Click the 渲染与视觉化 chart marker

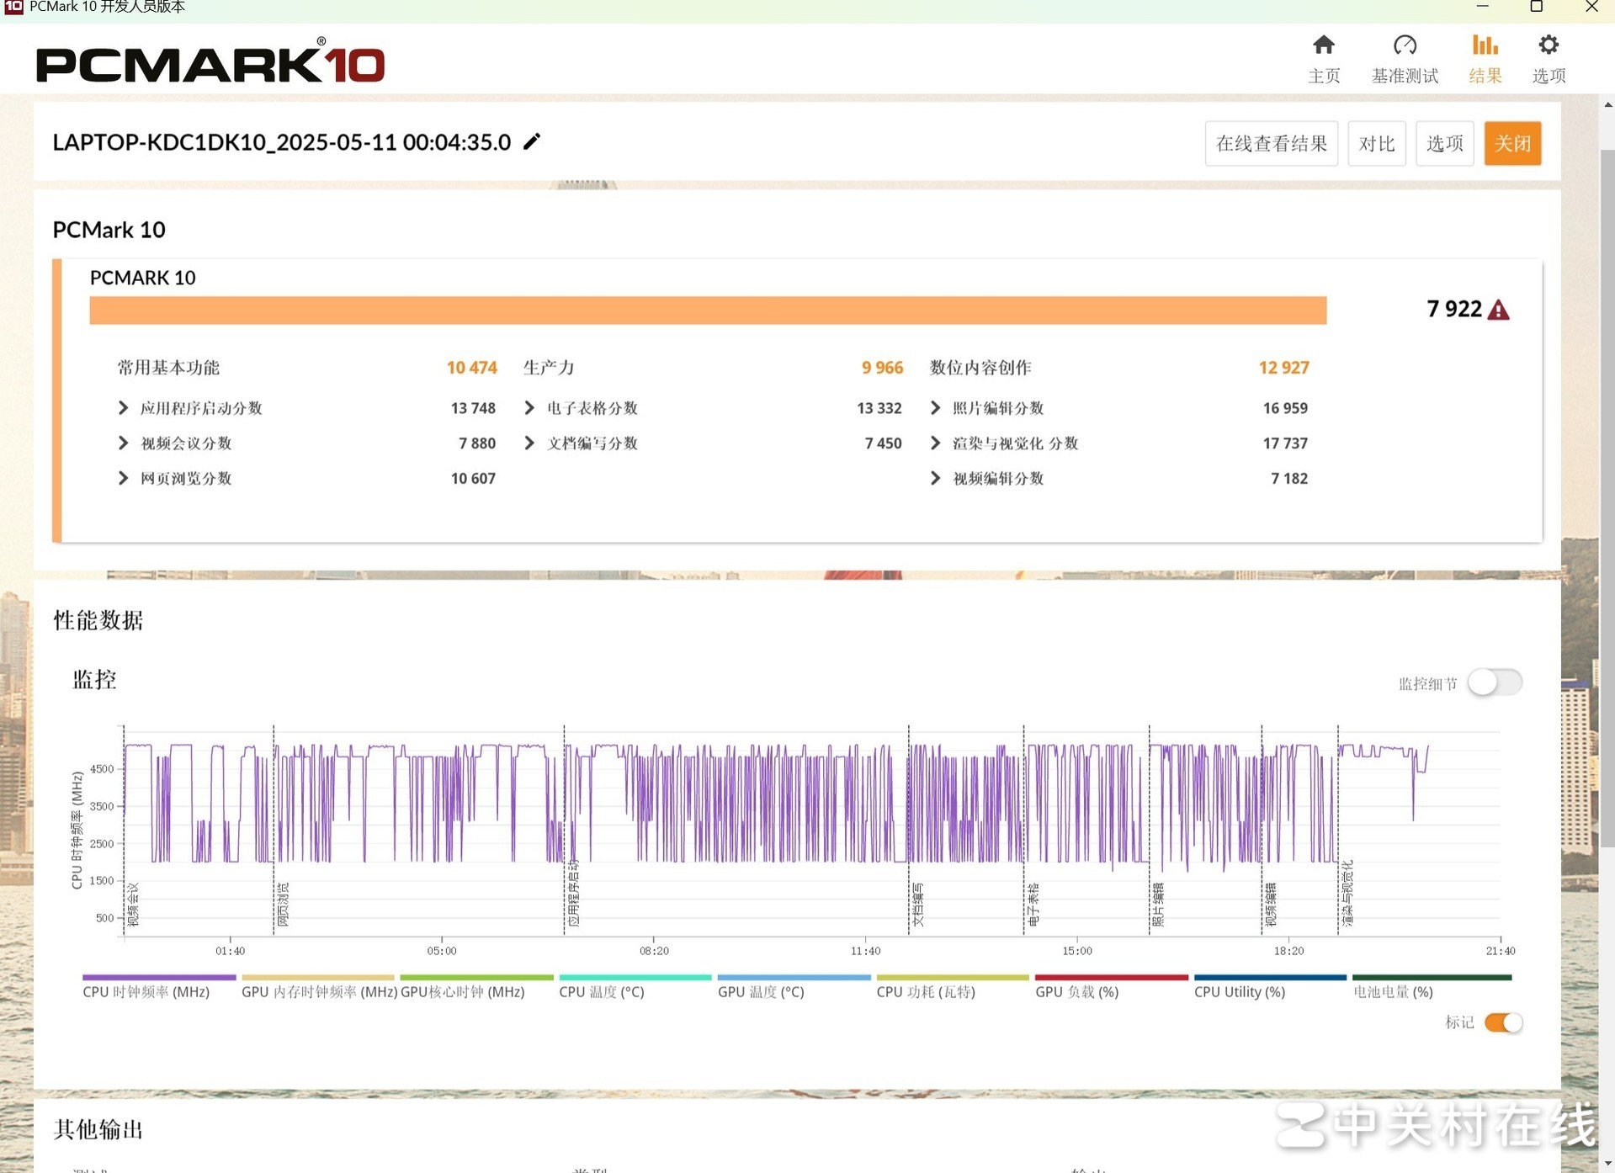(1347, 893)
